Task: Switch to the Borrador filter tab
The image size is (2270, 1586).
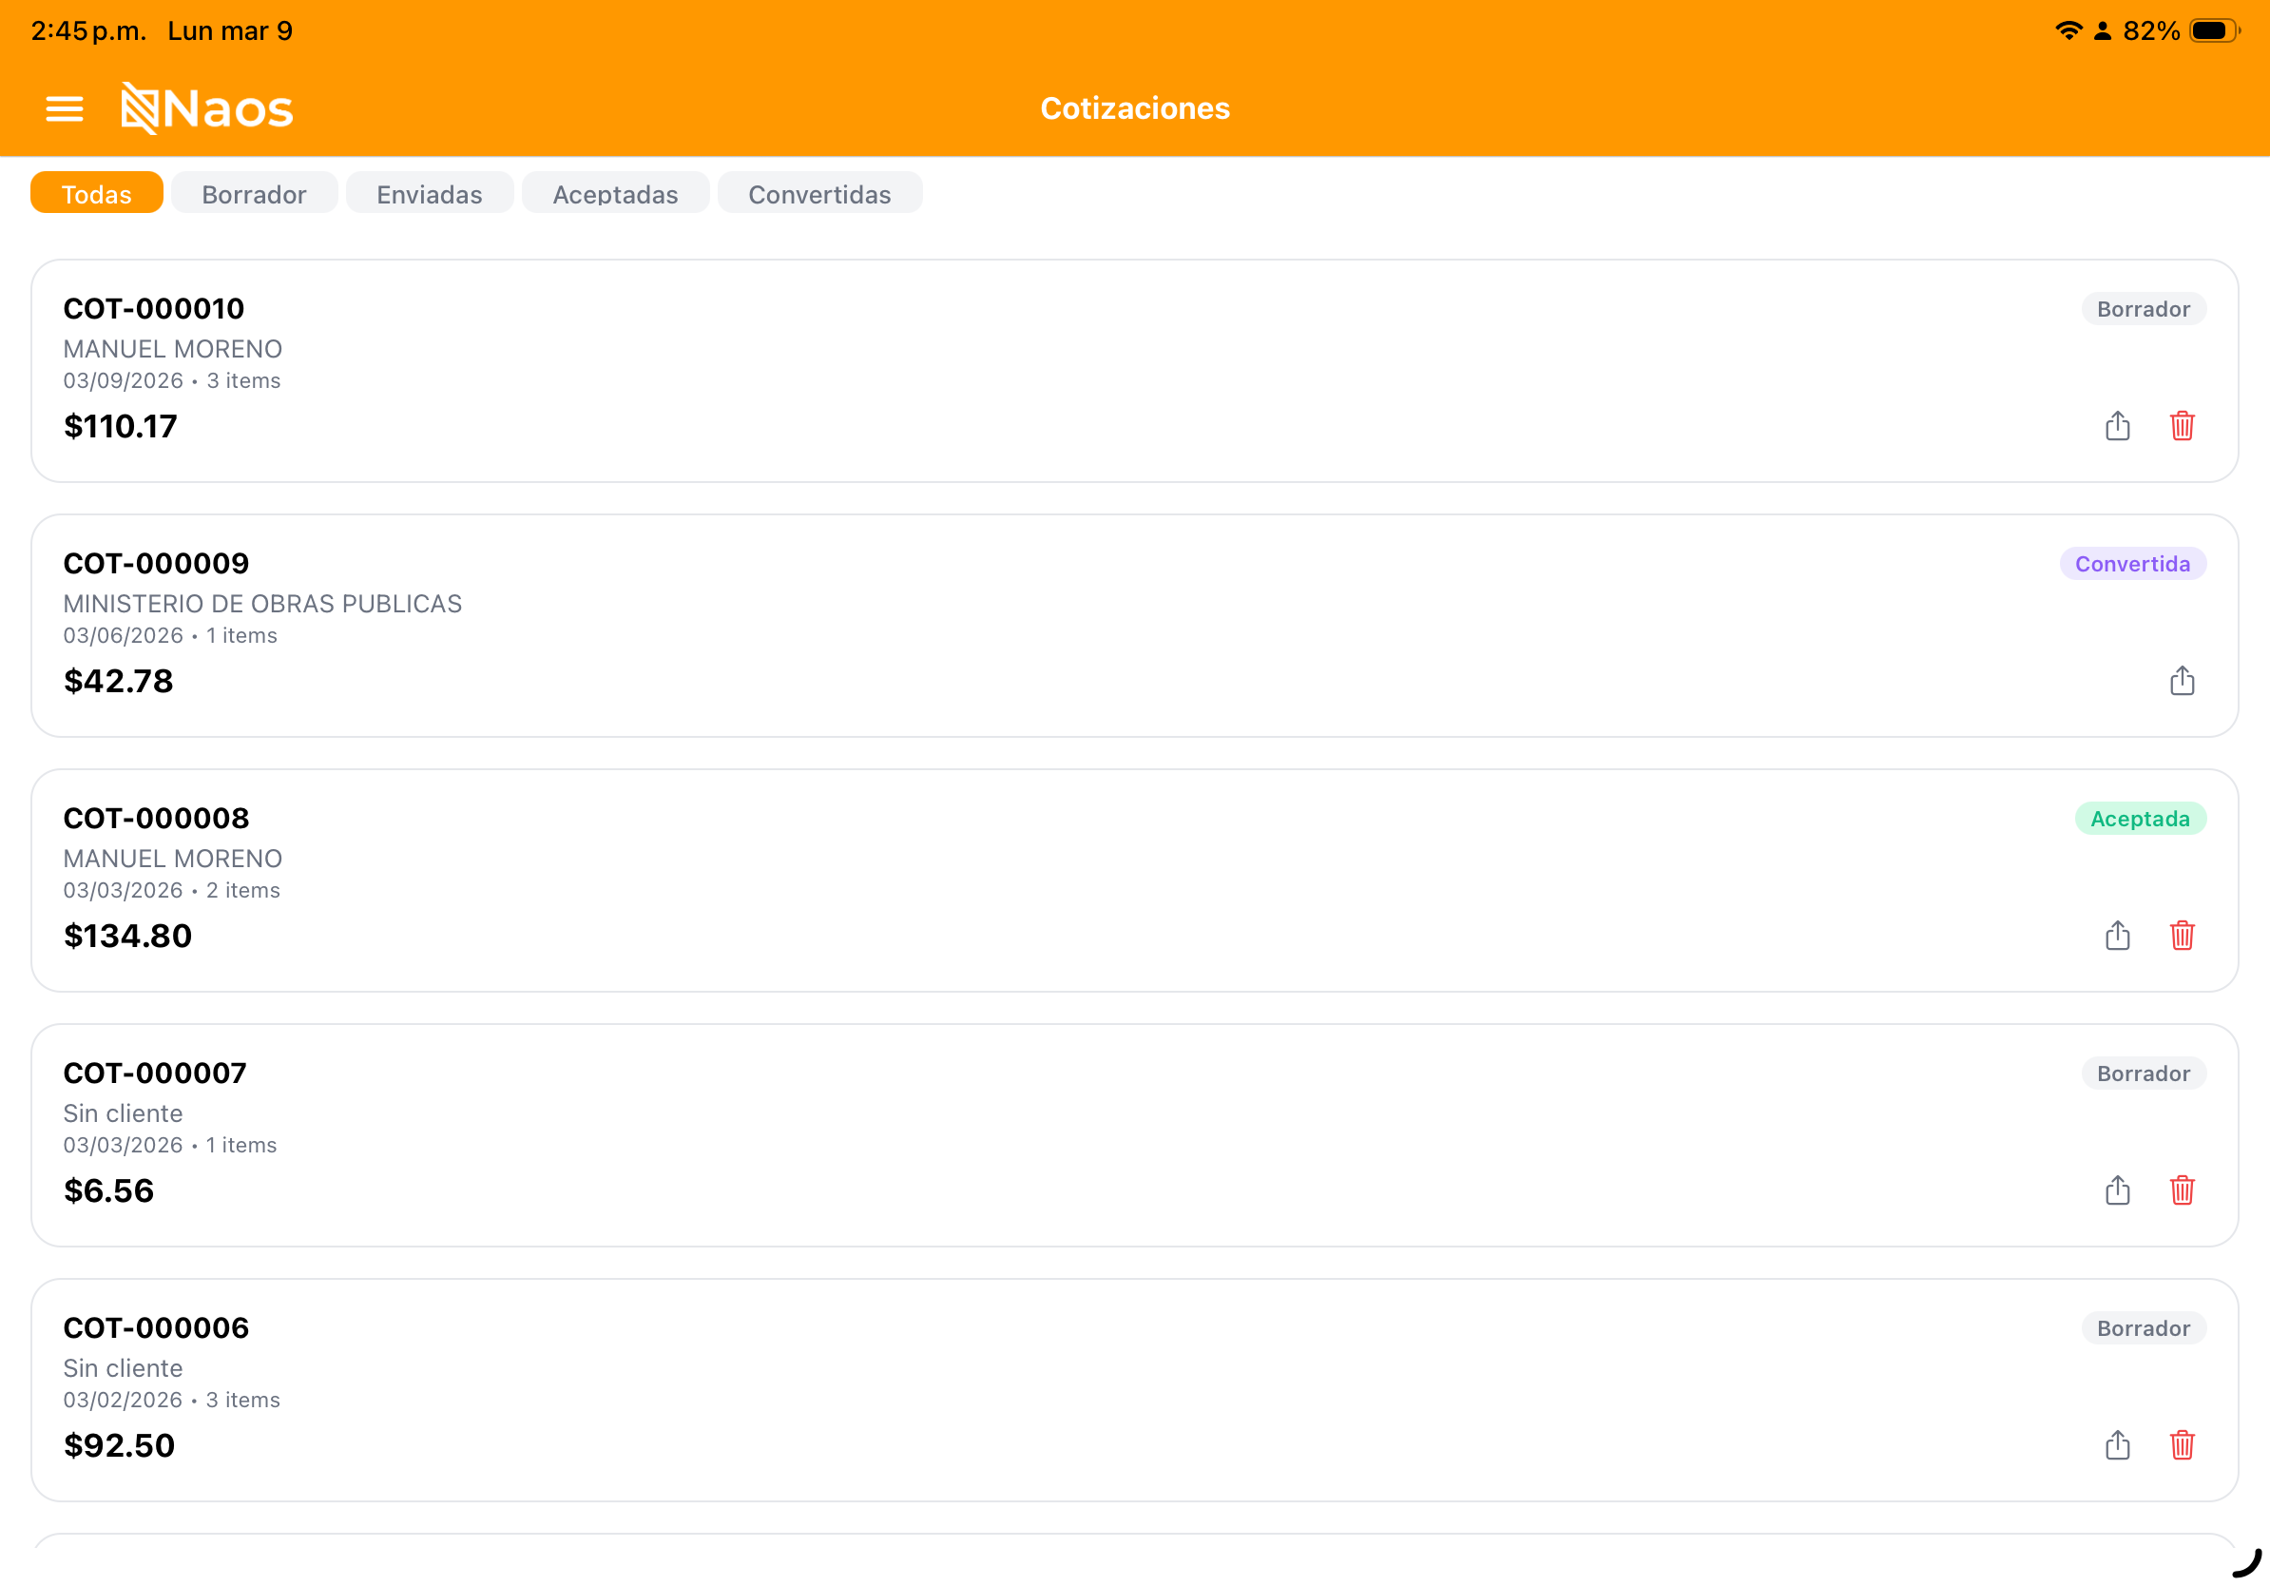Action: coord(254,194)
